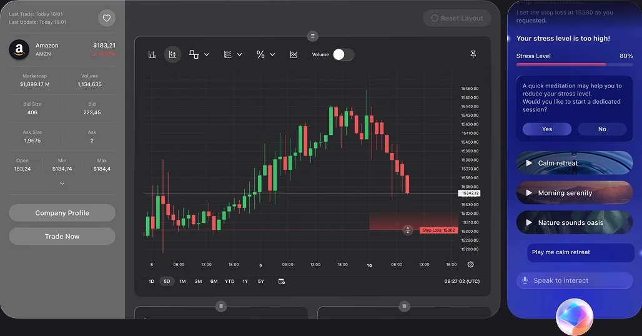This screenshot has width=642, height=336.
Task: Click the Open value 183,24
Action: pos(22,169)
